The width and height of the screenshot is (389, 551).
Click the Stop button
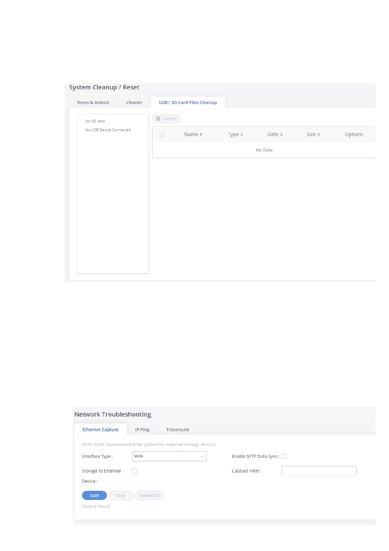click(x=121, y=495)
